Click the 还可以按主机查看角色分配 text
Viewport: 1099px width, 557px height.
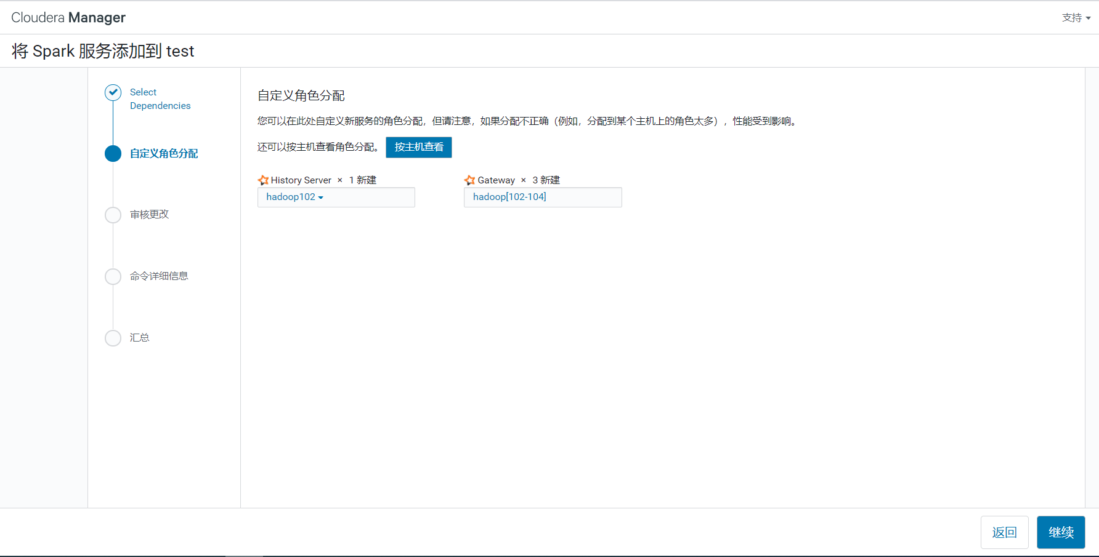pyautogui.click(x=318, y=147)
